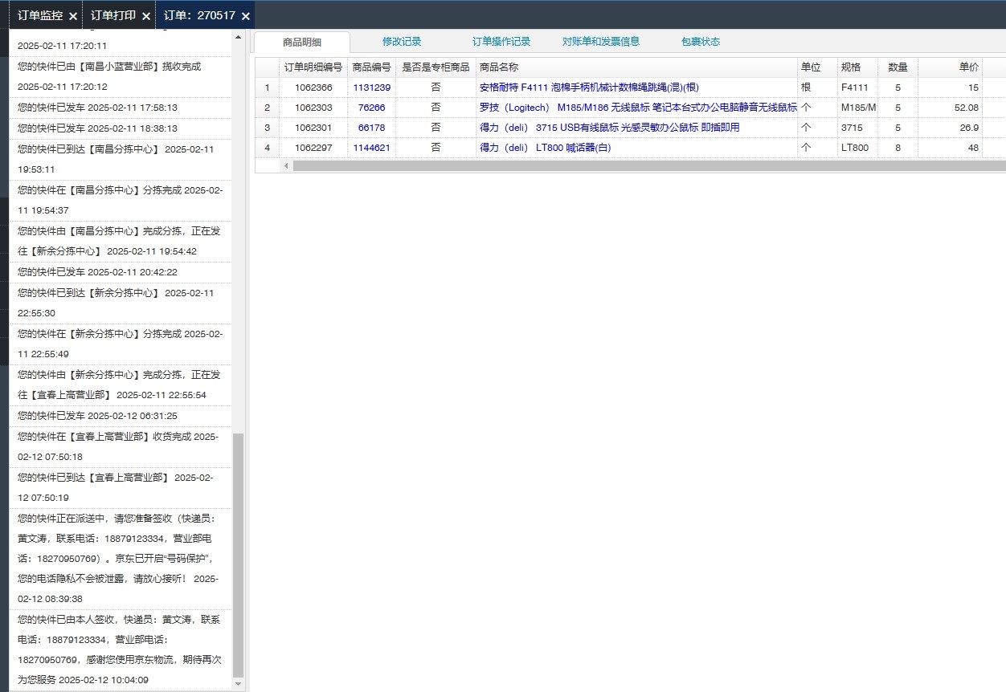Click the 数量 column header
1006x692 pixels.
[x=898, y=67]
